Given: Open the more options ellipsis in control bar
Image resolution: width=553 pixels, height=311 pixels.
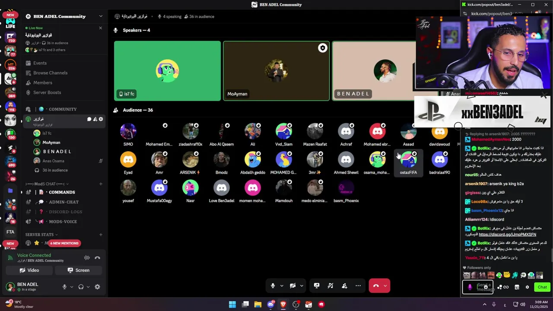Looking at the screenshot, I should coord(358,286).
